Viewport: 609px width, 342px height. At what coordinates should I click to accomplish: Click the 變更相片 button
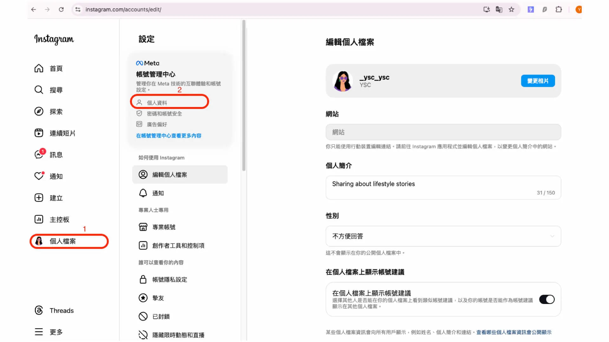point(538,81)
